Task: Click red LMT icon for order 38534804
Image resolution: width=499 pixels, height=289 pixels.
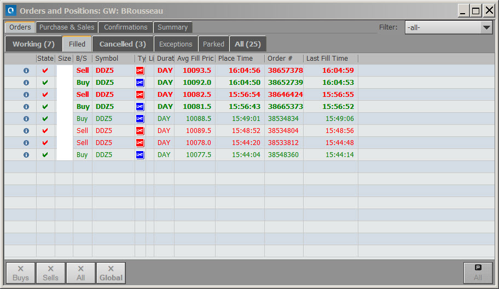Action: tap(140, 131)
